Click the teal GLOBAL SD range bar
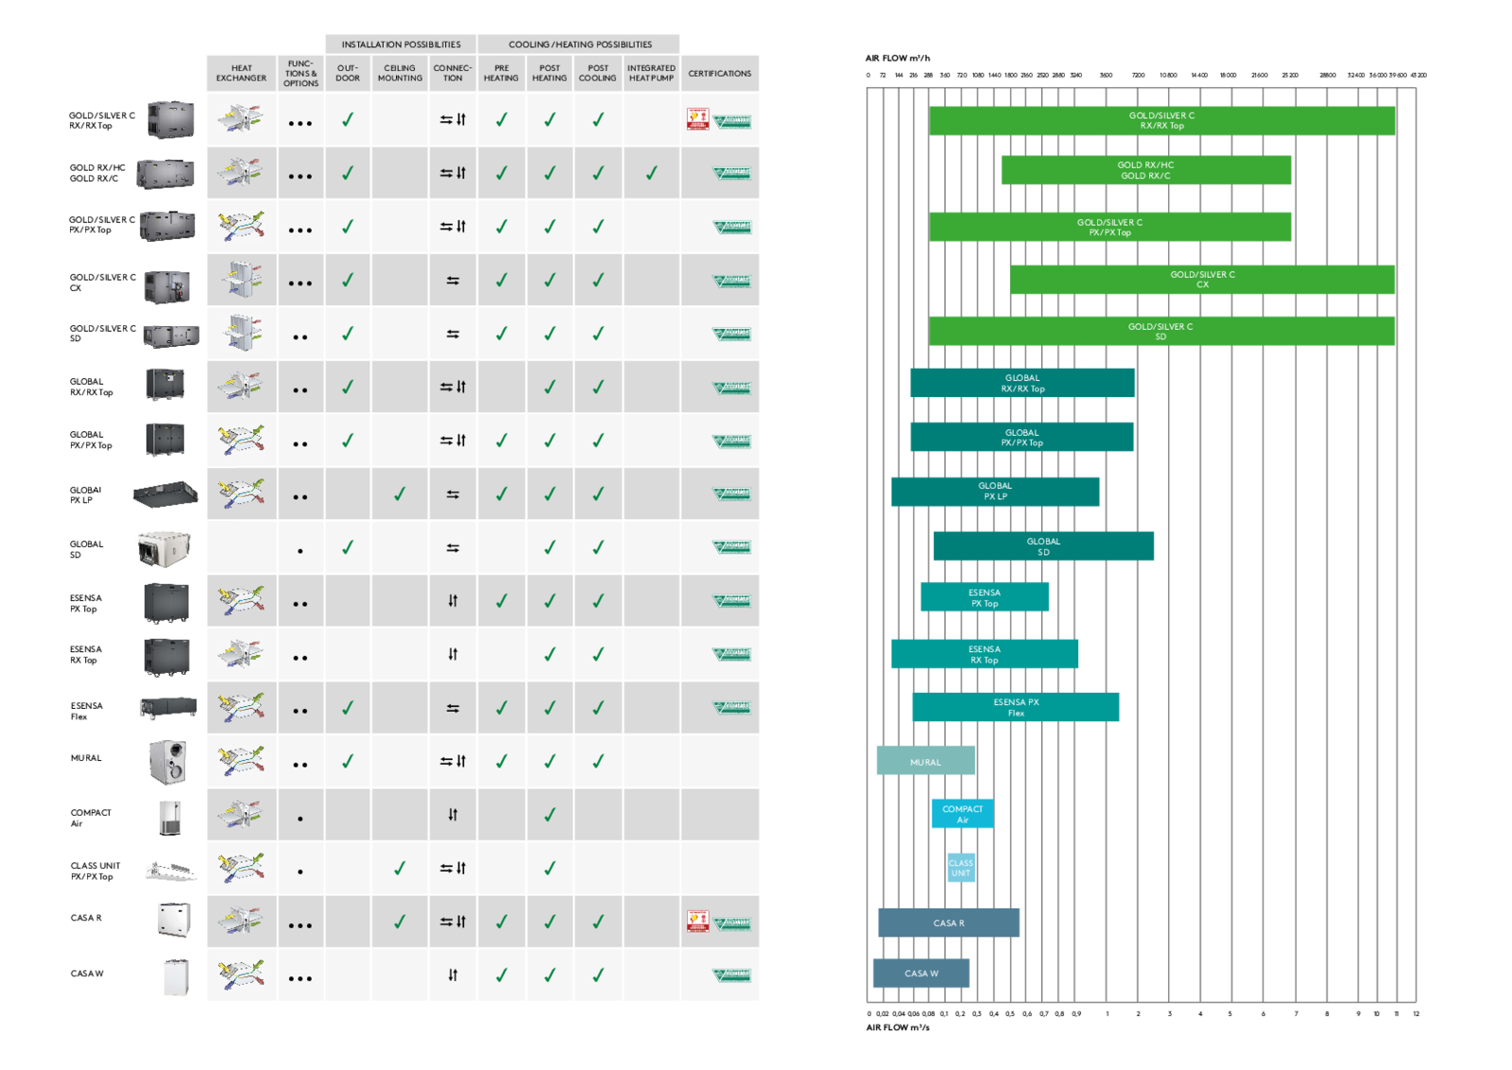Viewport: 1512px width, 1070px height. click(1043, 546)
